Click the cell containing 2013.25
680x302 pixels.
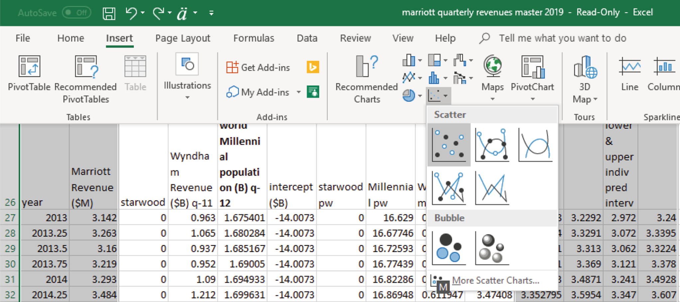pos(45,233)
